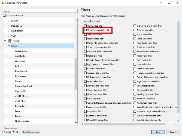Screen dimensions: 182x136
Task: Open the Anaglyph filter settings
Action: [20, 56]
